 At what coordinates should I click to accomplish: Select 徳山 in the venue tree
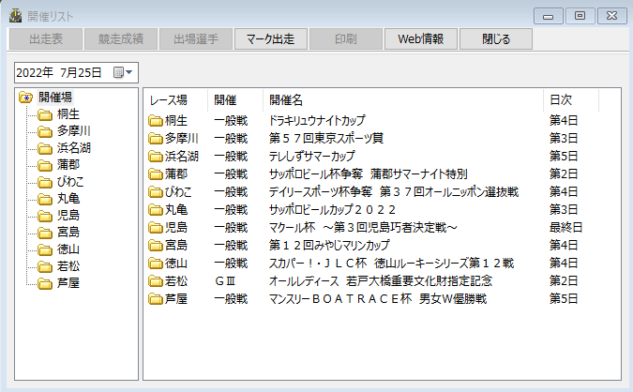point(68,249)
